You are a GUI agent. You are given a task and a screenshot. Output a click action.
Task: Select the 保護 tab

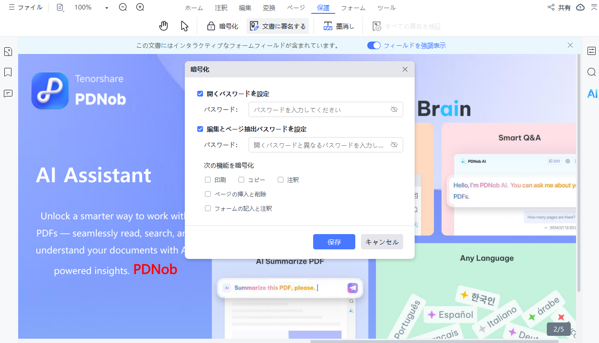323,8
